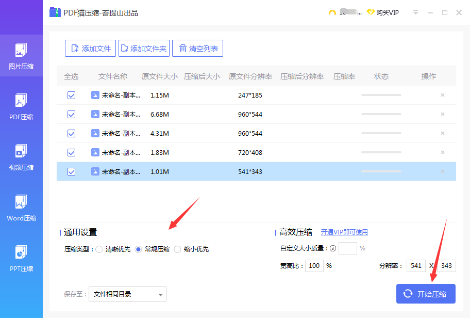The width and height of the screenshot is (470, 318).
Task: Click the 通用设置 section title
Action: tap(80, 232)
